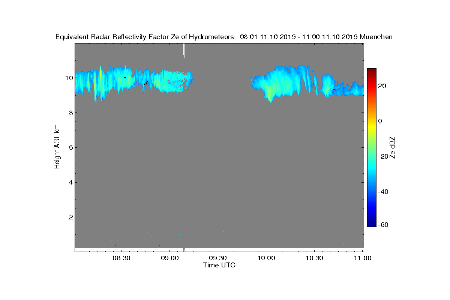The width and height of the screenshot is (450, 300).
Task: Click the colorbar value '-40'
Action: point(382,192)
